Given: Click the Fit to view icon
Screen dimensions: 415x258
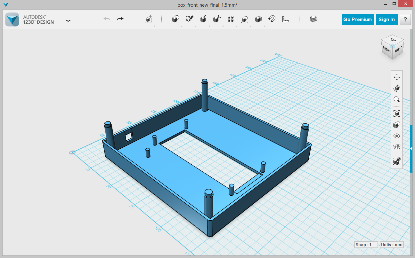Looking at the screenshot, I should tap(397, 113).
